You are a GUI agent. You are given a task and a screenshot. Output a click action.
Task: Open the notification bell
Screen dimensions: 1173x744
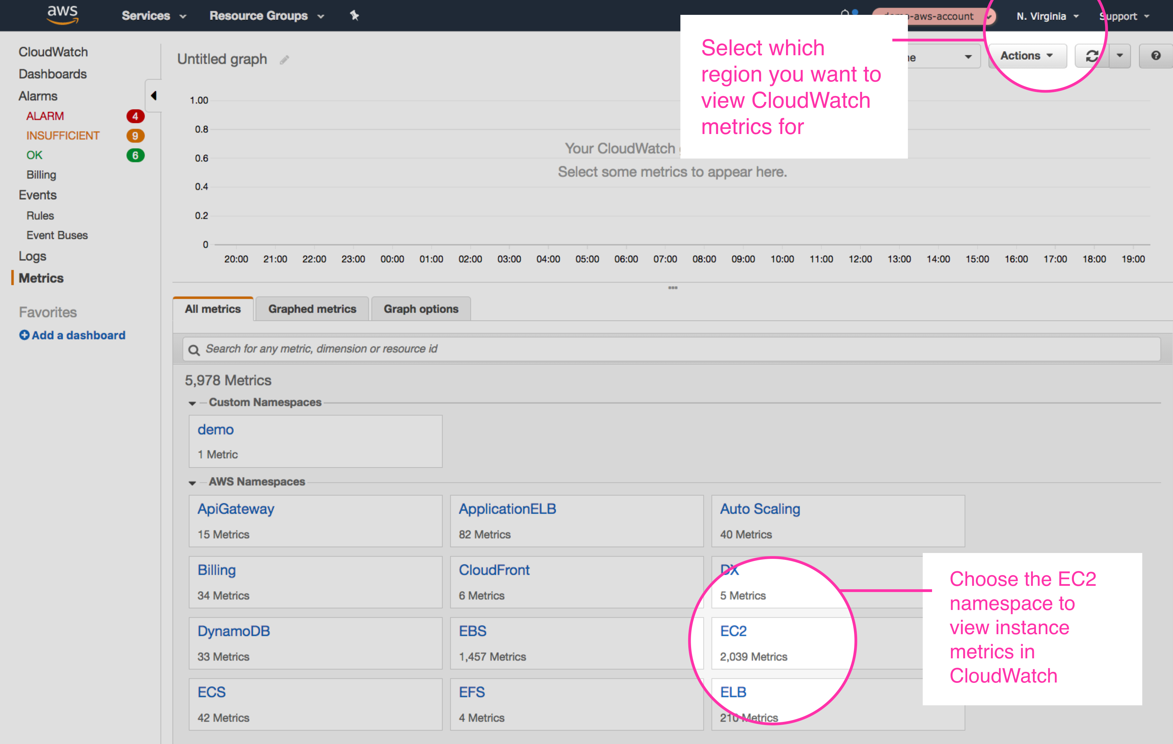(x=845, y=13)
